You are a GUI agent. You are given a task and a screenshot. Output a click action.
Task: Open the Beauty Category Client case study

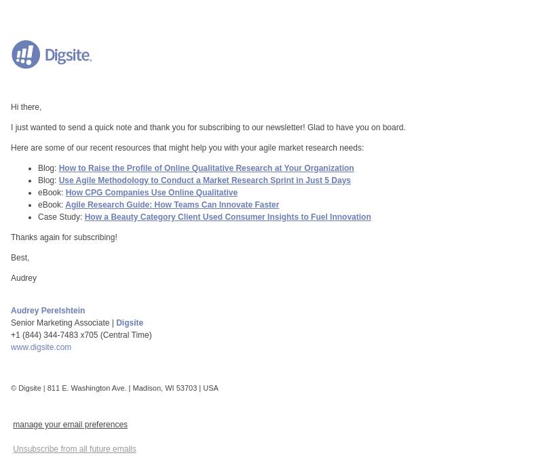click(227, 217)
